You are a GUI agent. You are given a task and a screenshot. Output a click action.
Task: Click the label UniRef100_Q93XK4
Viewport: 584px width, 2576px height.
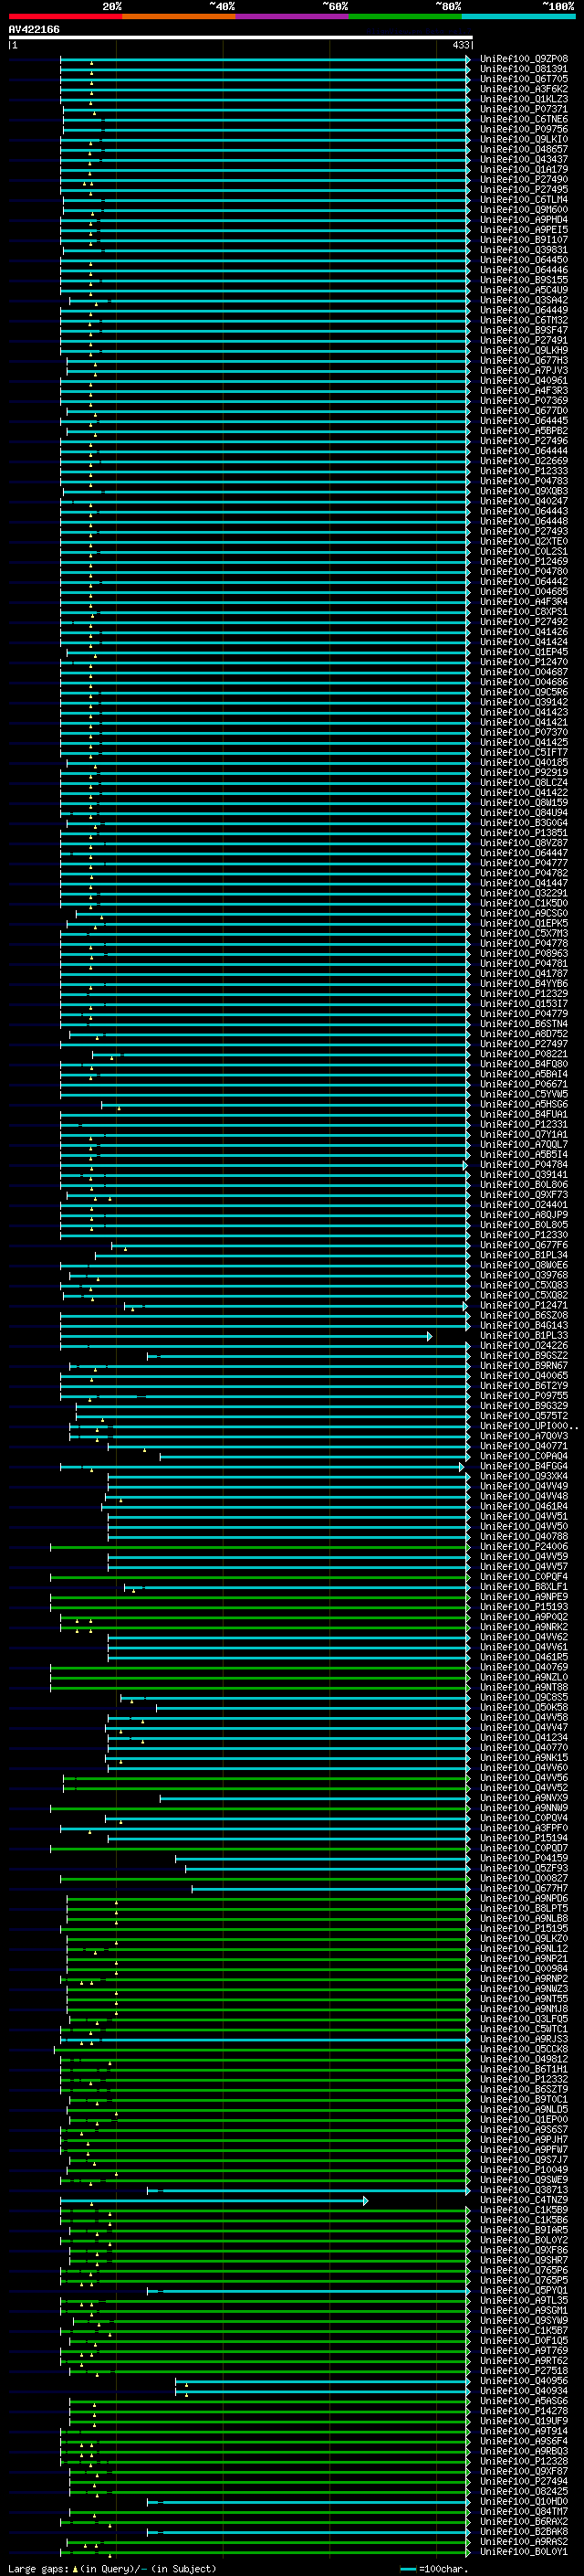(524, 1476)
